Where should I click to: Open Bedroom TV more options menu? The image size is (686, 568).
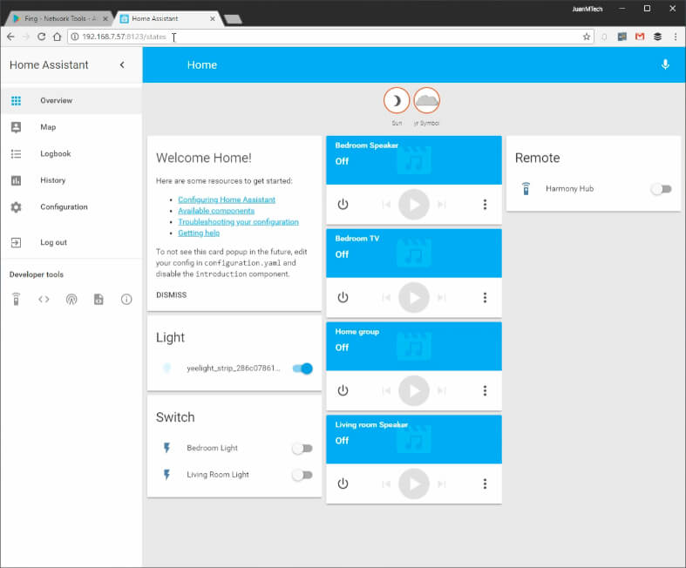(x=485, y=297)
